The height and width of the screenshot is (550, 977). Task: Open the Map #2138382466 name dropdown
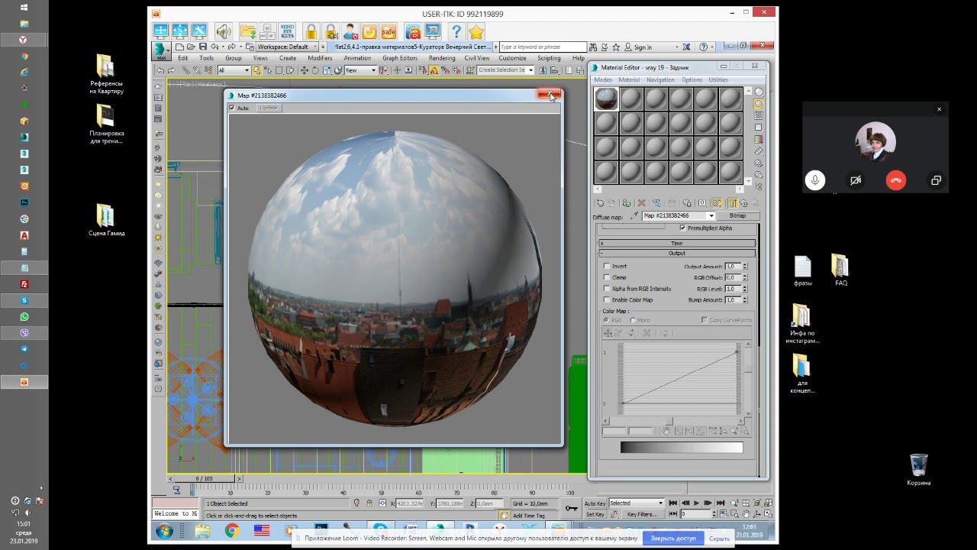[678, 216]
